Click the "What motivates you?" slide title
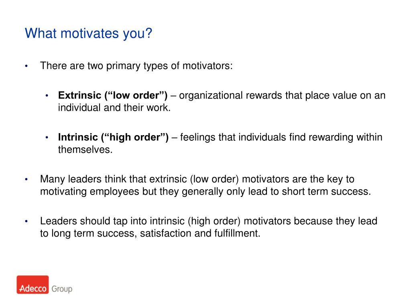Image resolution: width=411 pixels, height=308 pixels. click(88, 33)
